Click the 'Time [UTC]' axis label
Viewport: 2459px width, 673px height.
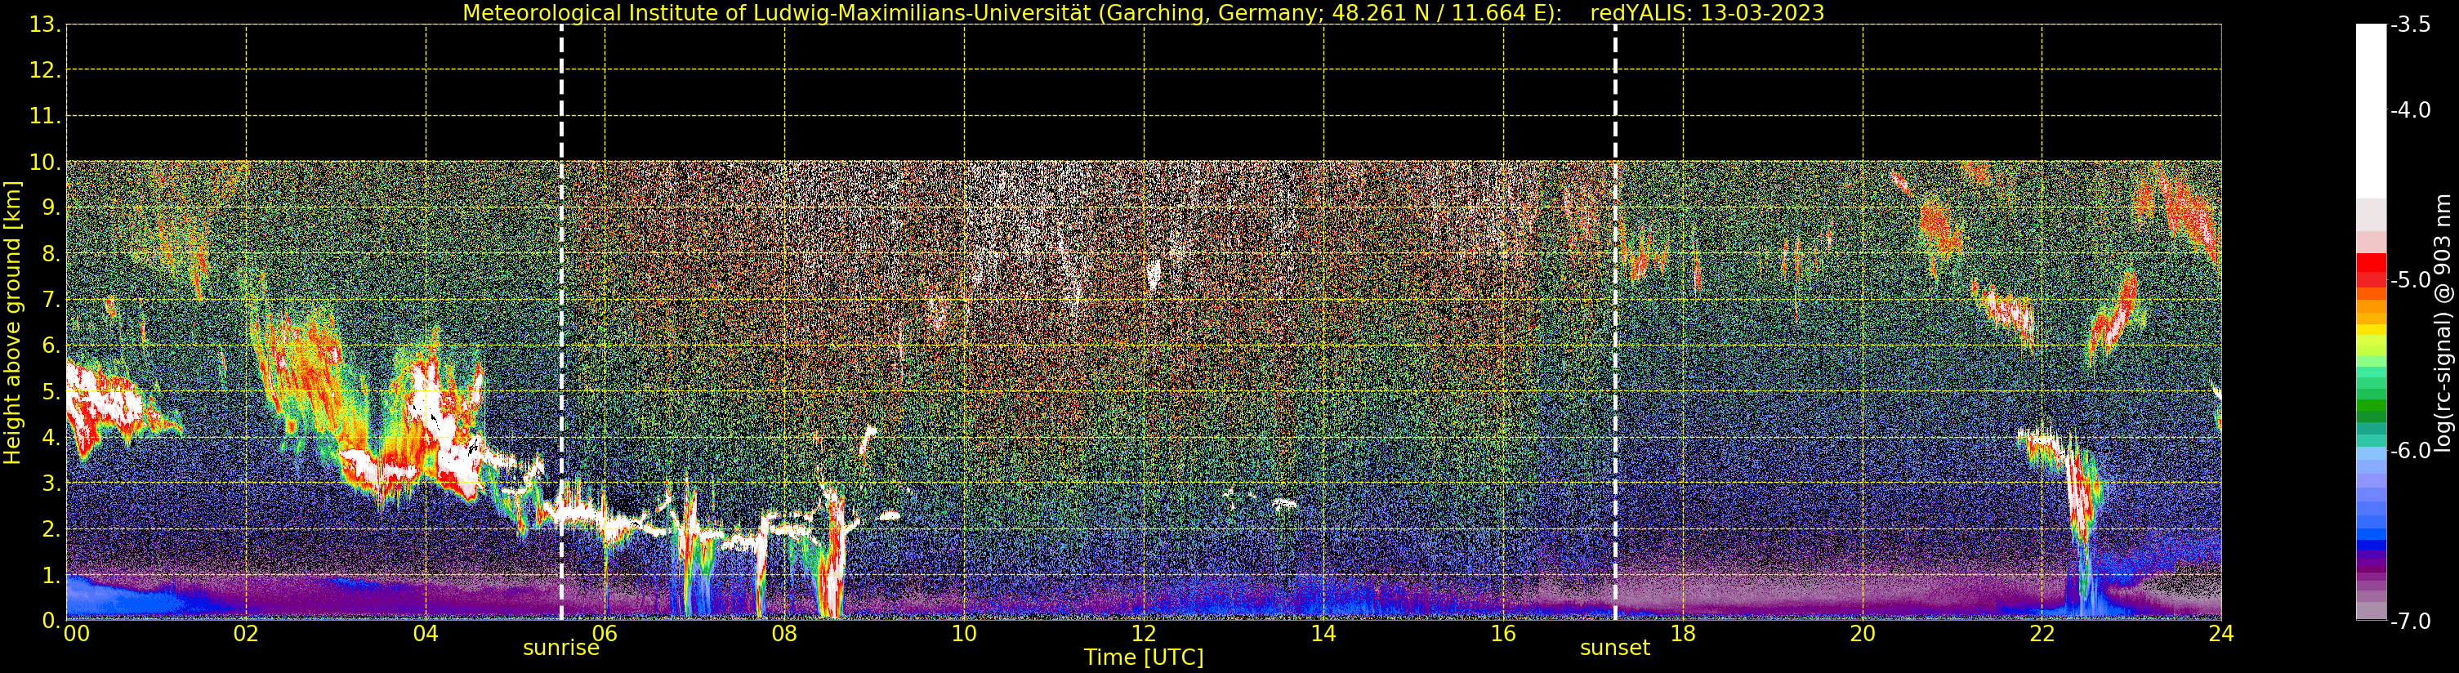(x=1144, y=657)
